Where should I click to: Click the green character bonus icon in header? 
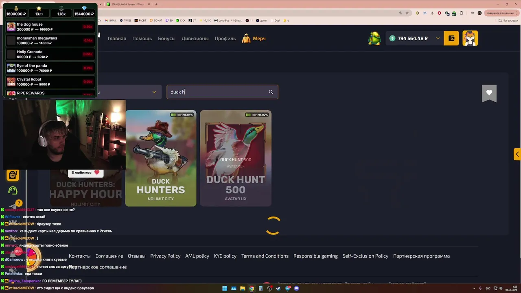point(374,38)
